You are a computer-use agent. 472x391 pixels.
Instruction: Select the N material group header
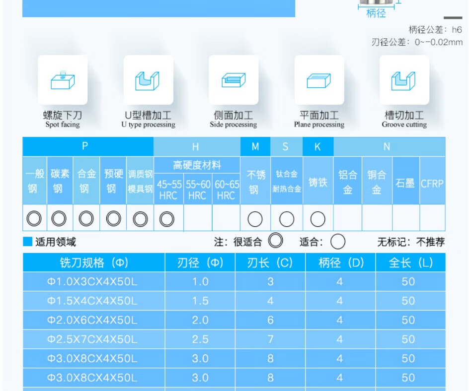tap(389, 147)
